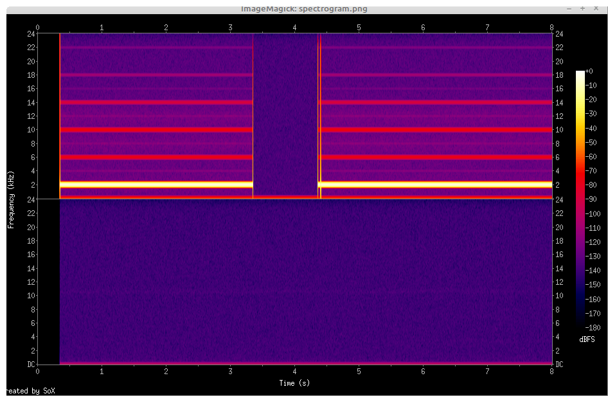Viewport: 608px width, 396px height.
Task: Click the -90 value on the dBFS scale
Action: 591,199
